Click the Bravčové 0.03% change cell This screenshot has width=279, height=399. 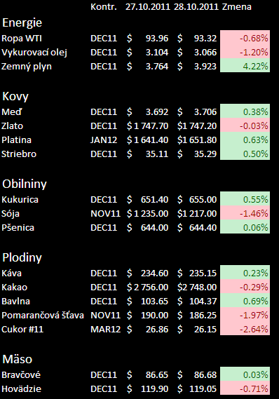click(245, 374)
